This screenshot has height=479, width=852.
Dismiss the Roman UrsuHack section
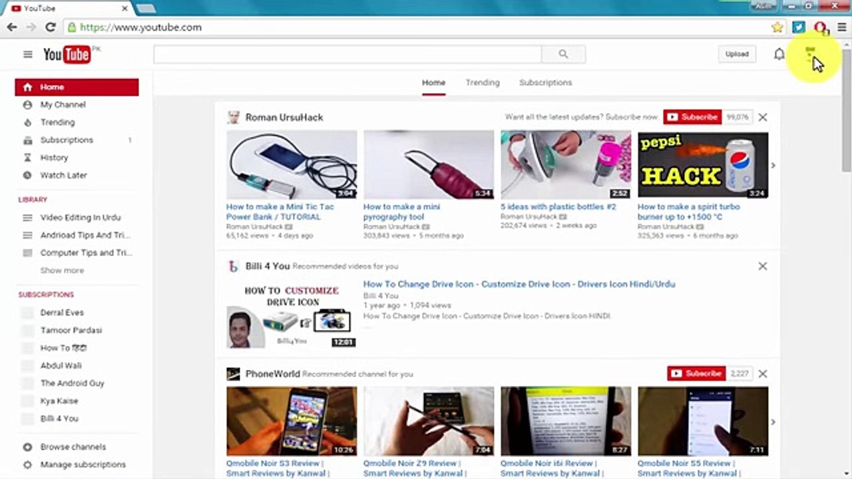pyautogui.click(x=763, y=117)
